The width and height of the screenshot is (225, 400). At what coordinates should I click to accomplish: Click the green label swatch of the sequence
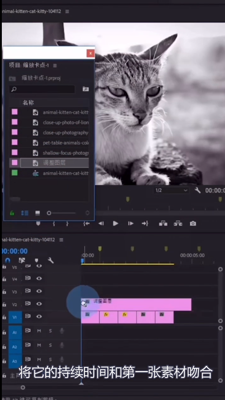click(15, 173)
